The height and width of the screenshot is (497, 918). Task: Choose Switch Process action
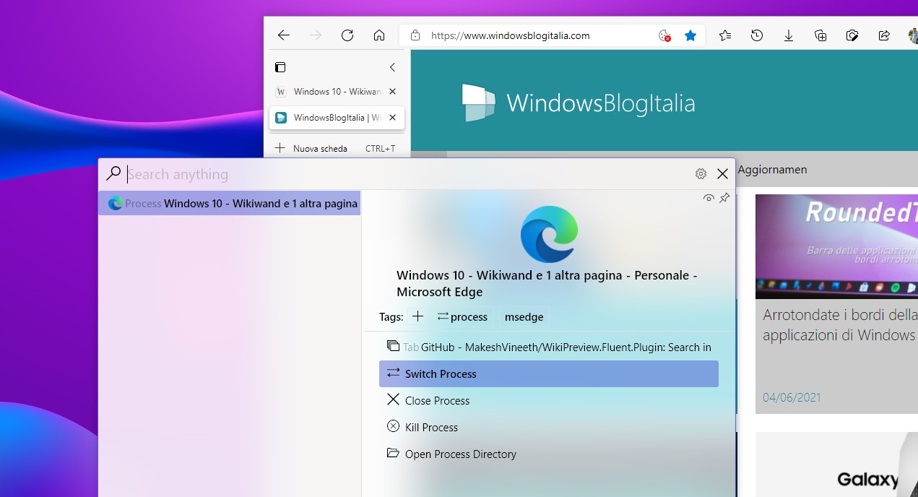[549, 373]
